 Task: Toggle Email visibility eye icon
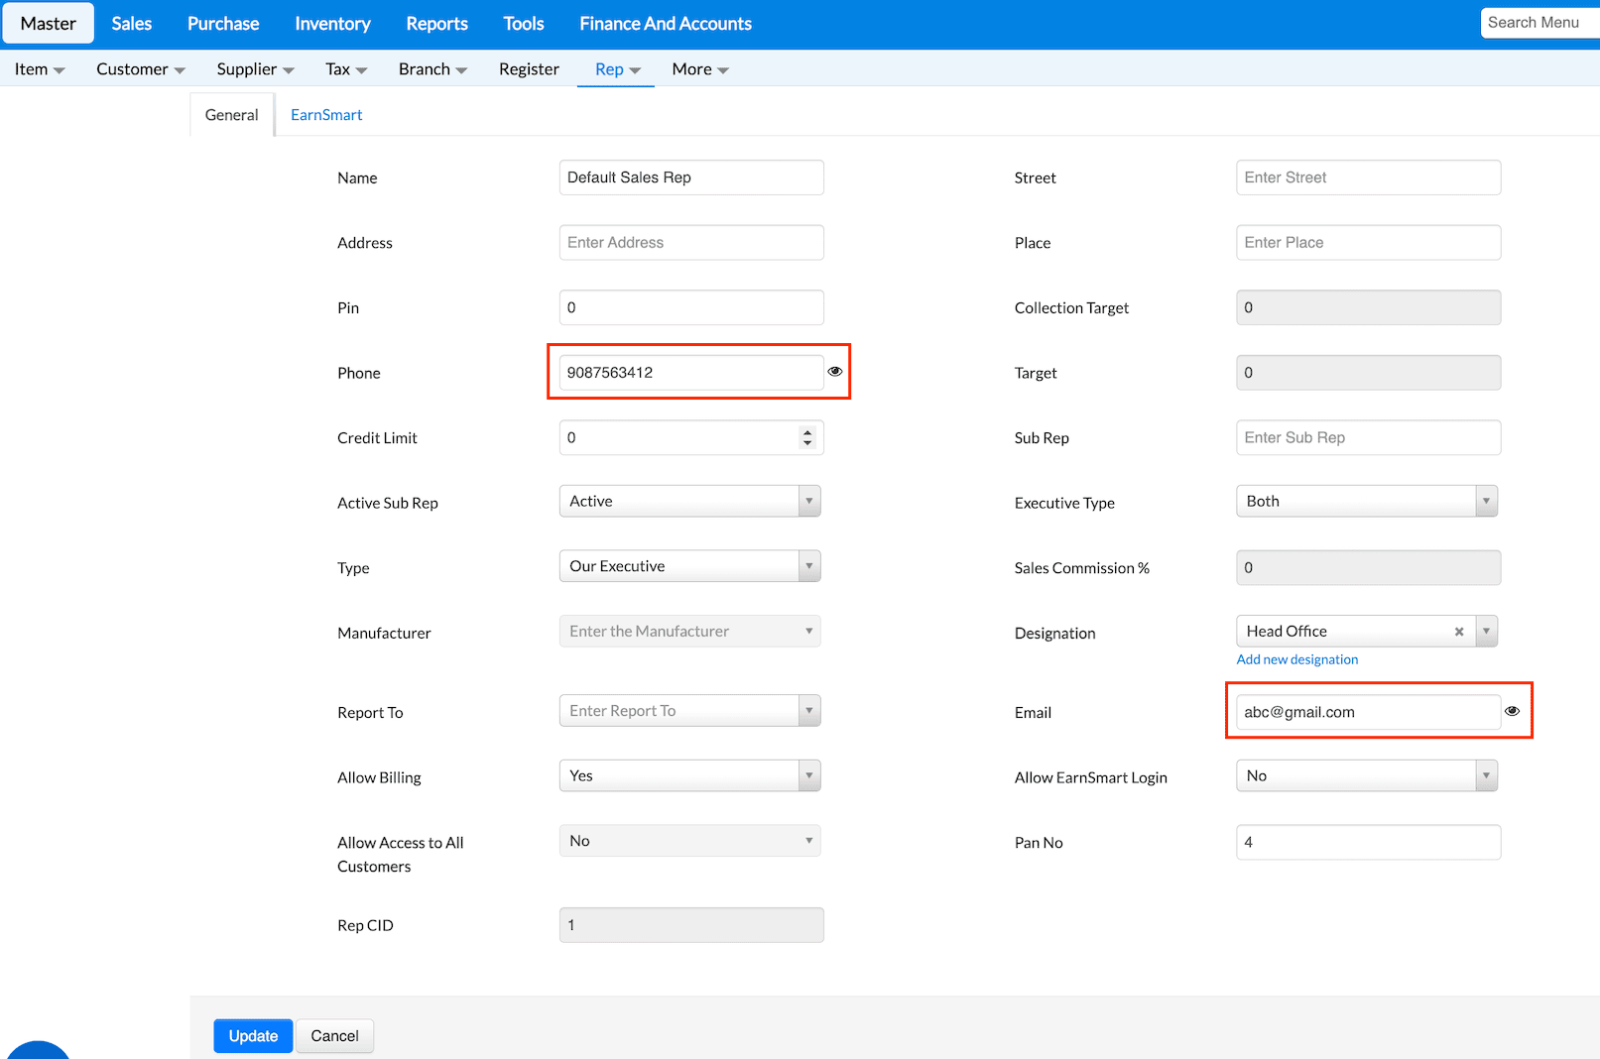(1512, 711)
